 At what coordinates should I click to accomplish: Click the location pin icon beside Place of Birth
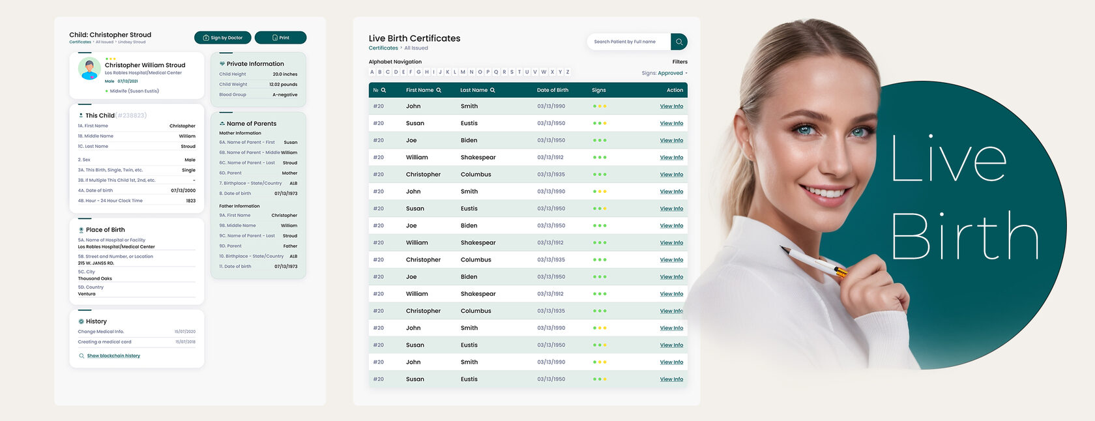coord(81,230)
